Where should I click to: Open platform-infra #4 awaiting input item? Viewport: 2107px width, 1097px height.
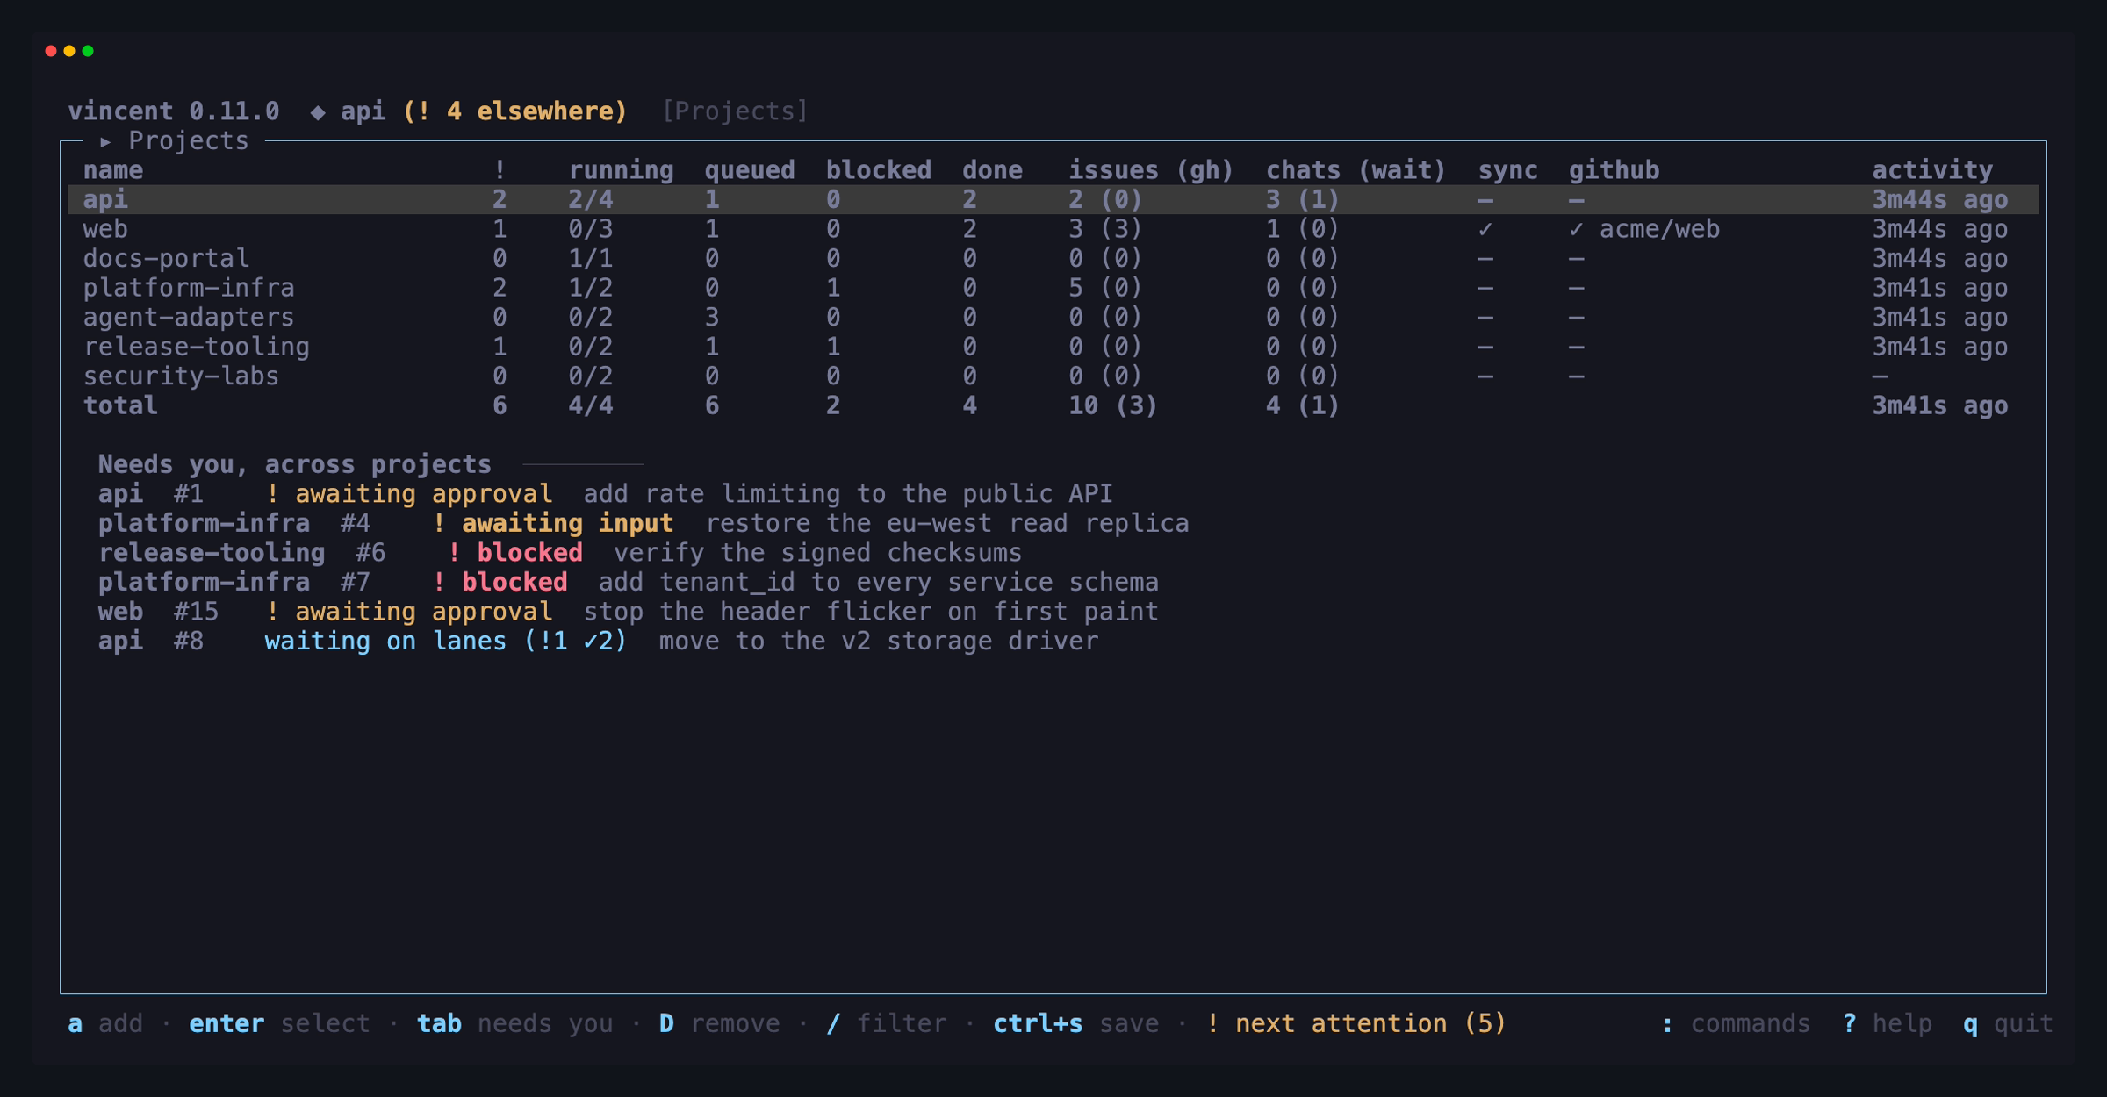click(x=644, y=523)
